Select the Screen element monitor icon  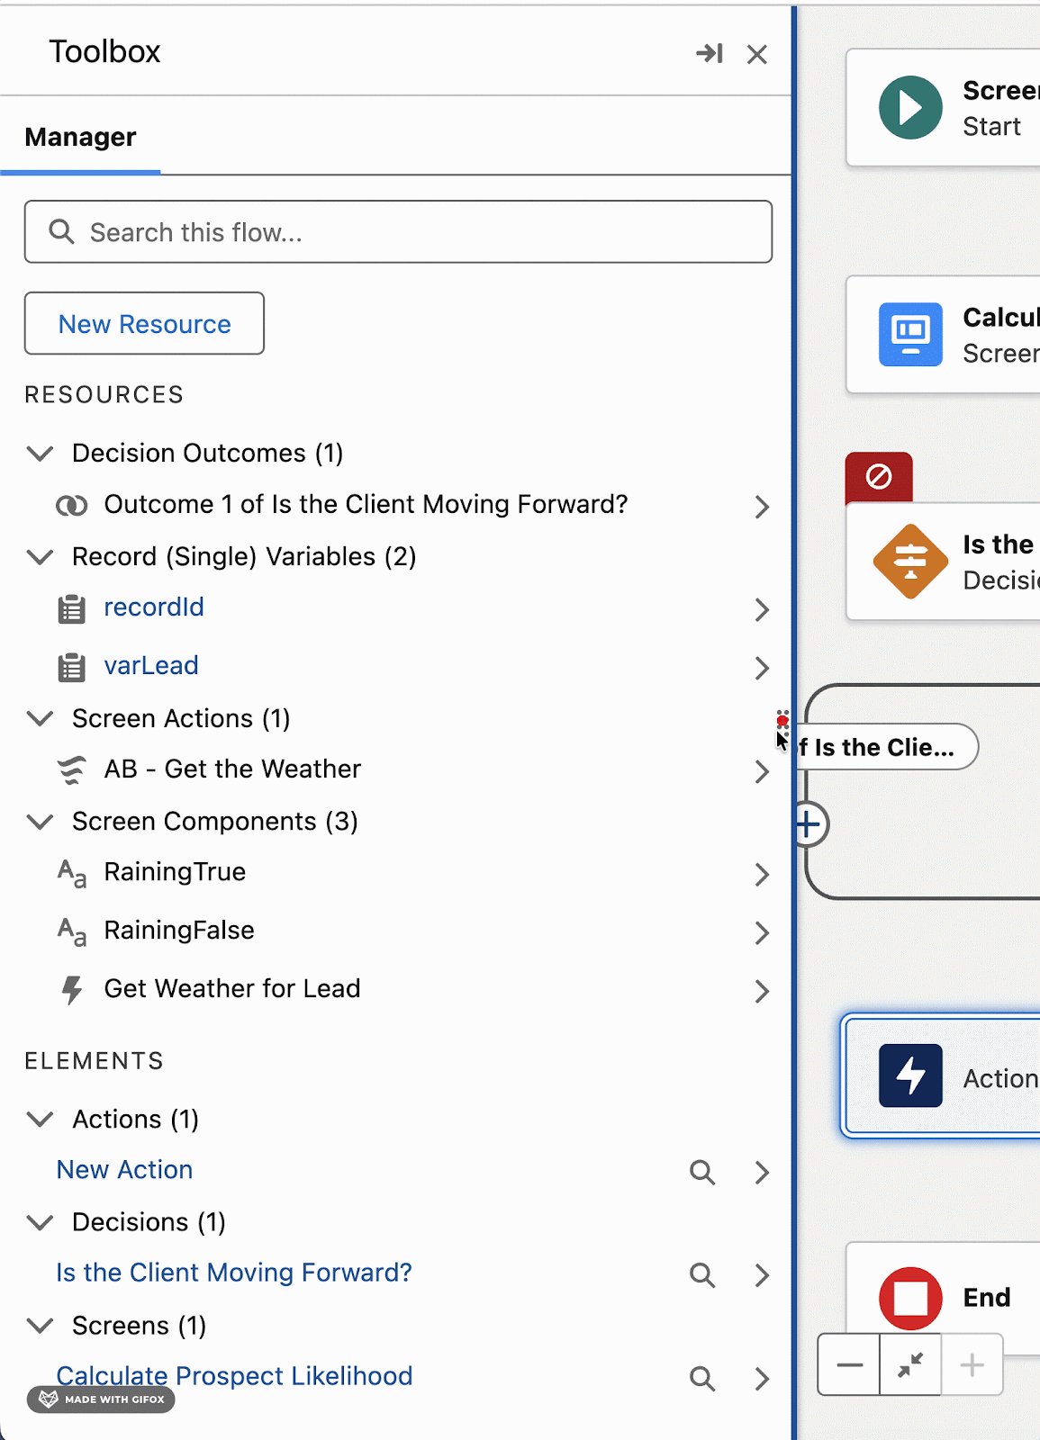point(910,335)
